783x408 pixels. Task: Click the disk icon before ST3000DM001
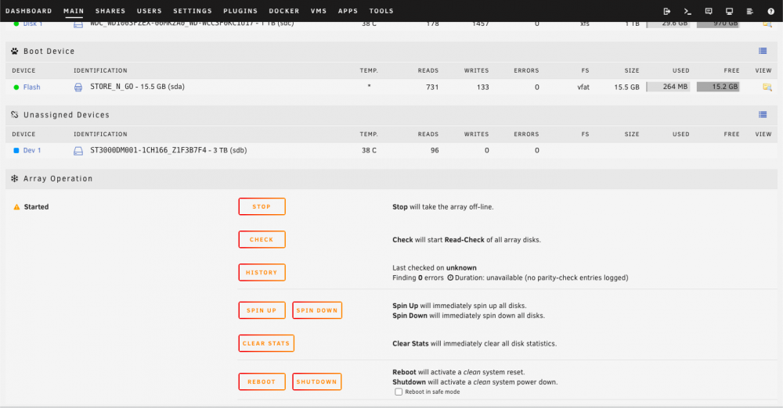coord(78,151)
